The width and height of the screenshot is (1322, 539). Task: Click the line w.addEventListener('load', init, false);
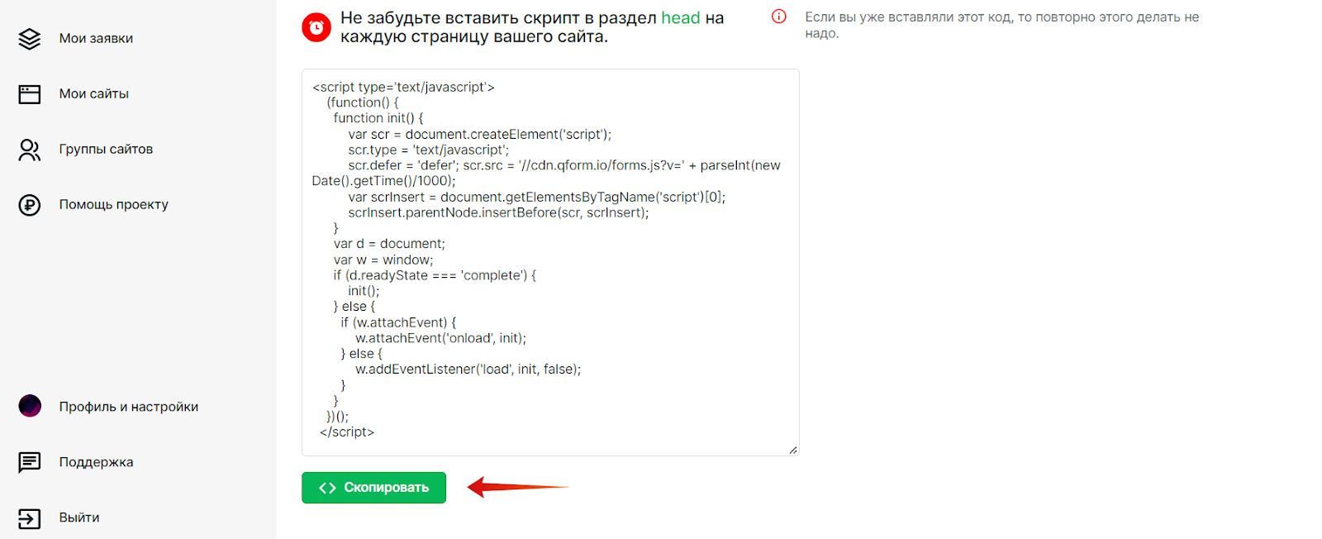468,370
